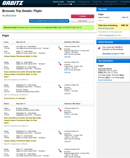Image resolution: width=130 pixels, height=158 pixels.
Task: Select the Trip details progress step
Action: (71, 2)
